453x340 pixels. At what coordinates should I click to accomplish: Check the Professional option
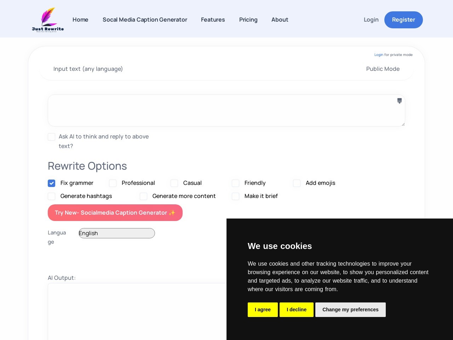pyautogui.click(x=113, y=183)
